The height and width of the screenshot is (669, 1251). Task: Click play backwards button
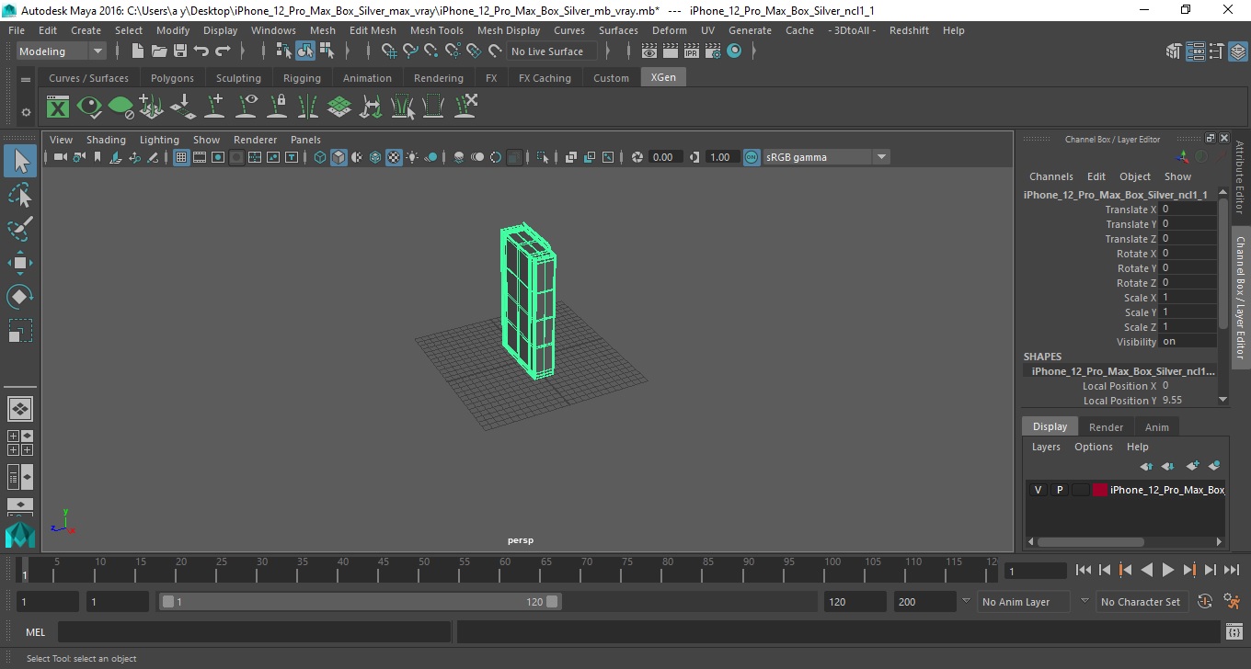coord(1146,570)
